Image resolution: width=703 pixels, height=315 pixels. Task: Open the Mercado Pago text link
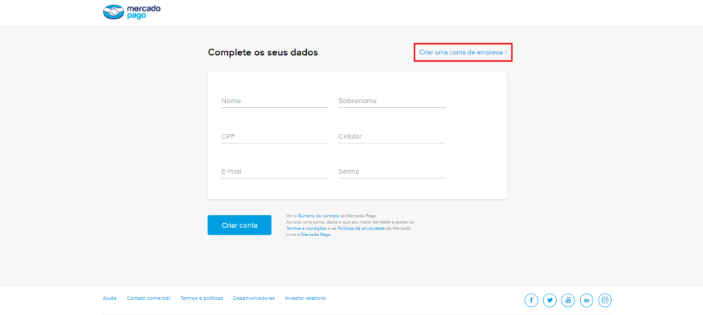pyautogui.click(x=316, y=235)
